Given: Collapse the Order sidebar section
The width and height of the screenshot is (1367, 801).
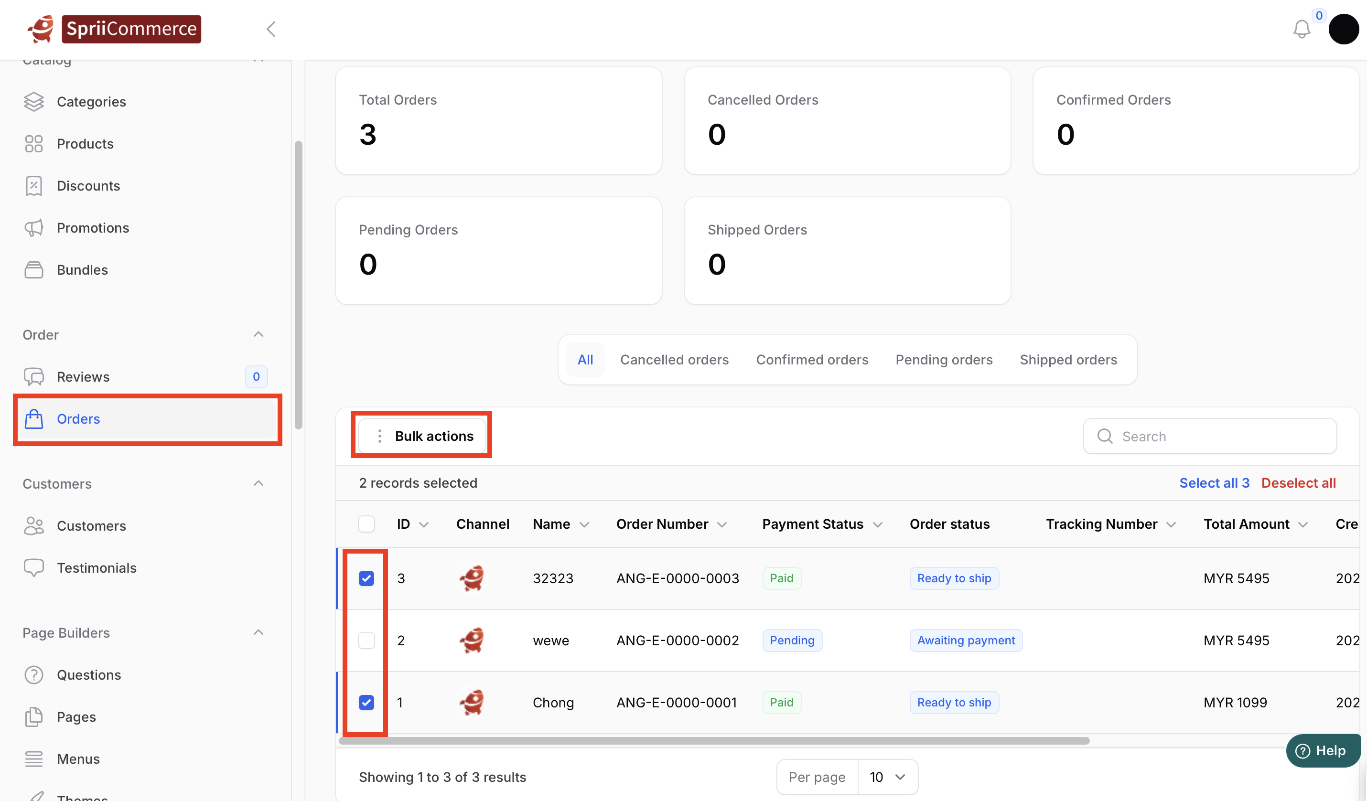Looking at the screenshot, I should (258, 335).
